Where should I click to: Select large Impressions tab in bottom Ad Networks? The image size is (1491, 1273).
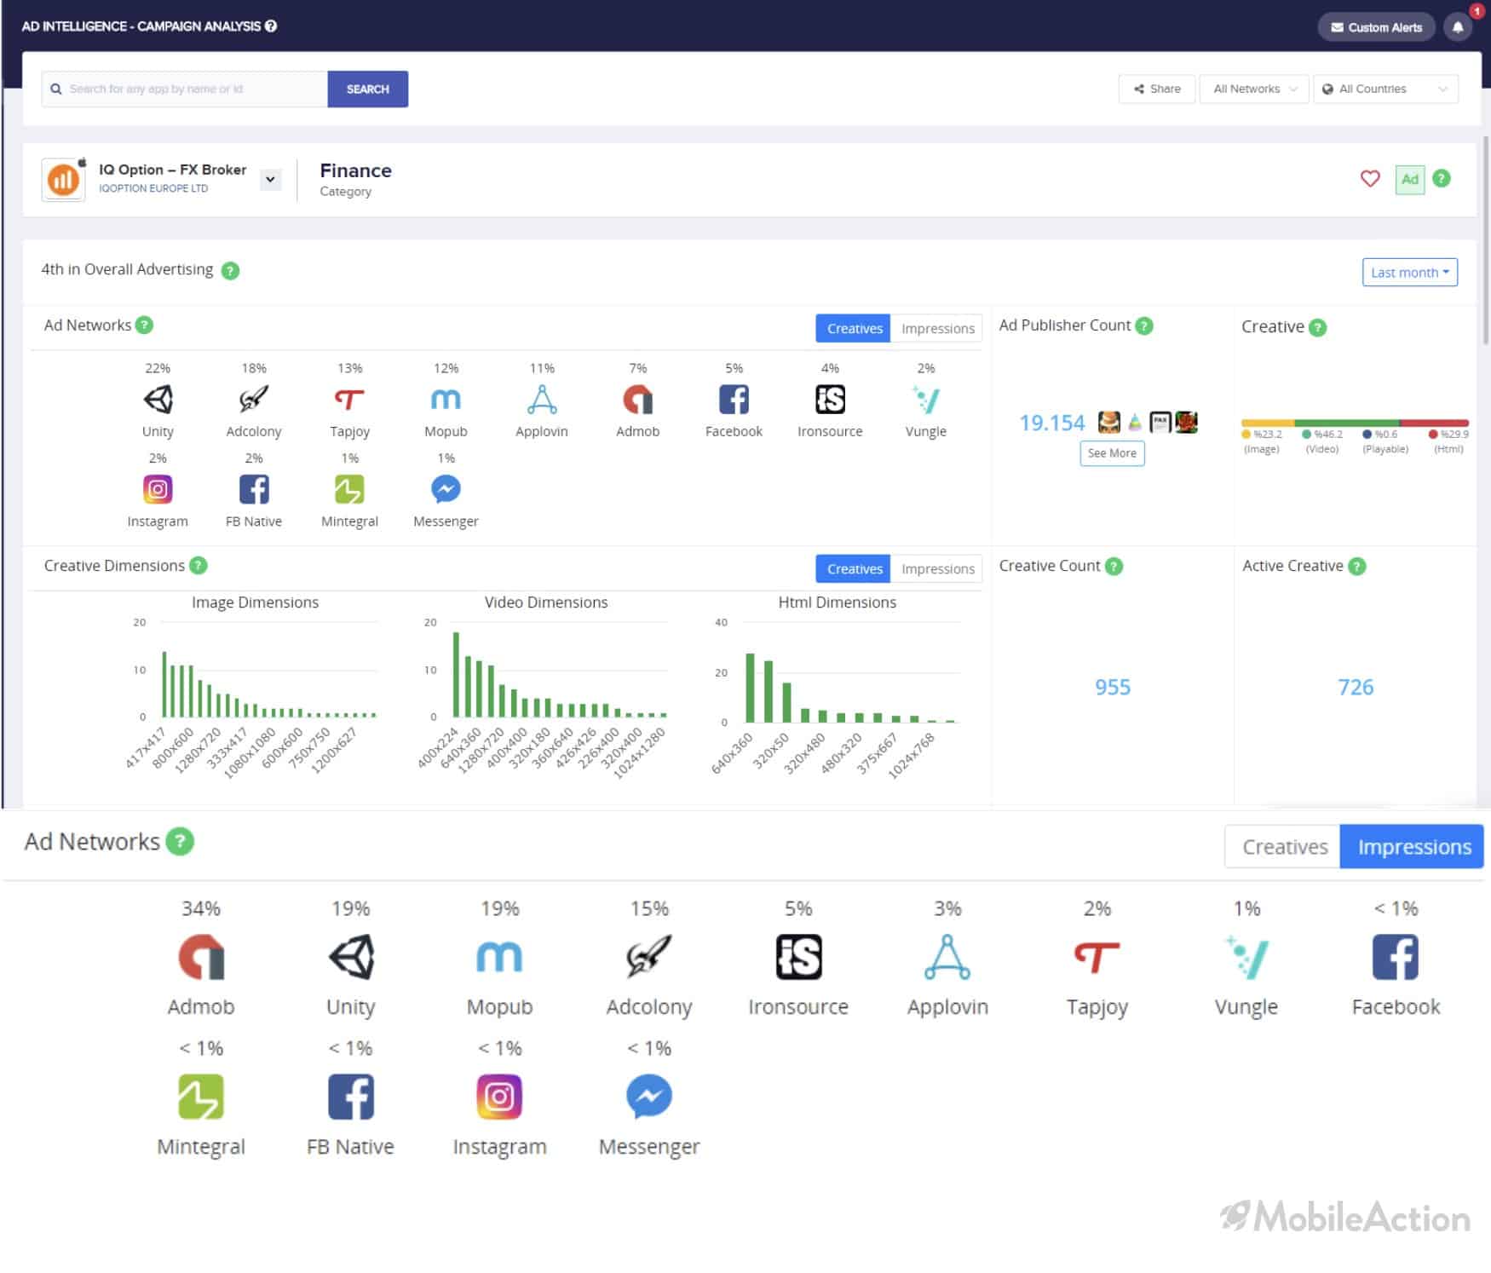point(1413,847)
